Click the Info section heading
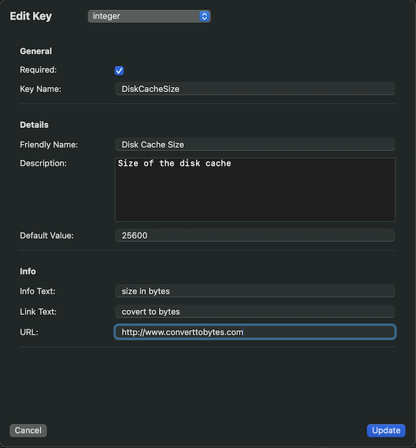Image resolution: width=416 pixels, height=448 pixels. [x=28, y=271]
